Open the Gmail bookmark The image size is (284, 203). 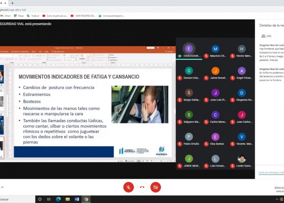coord(6,16)
